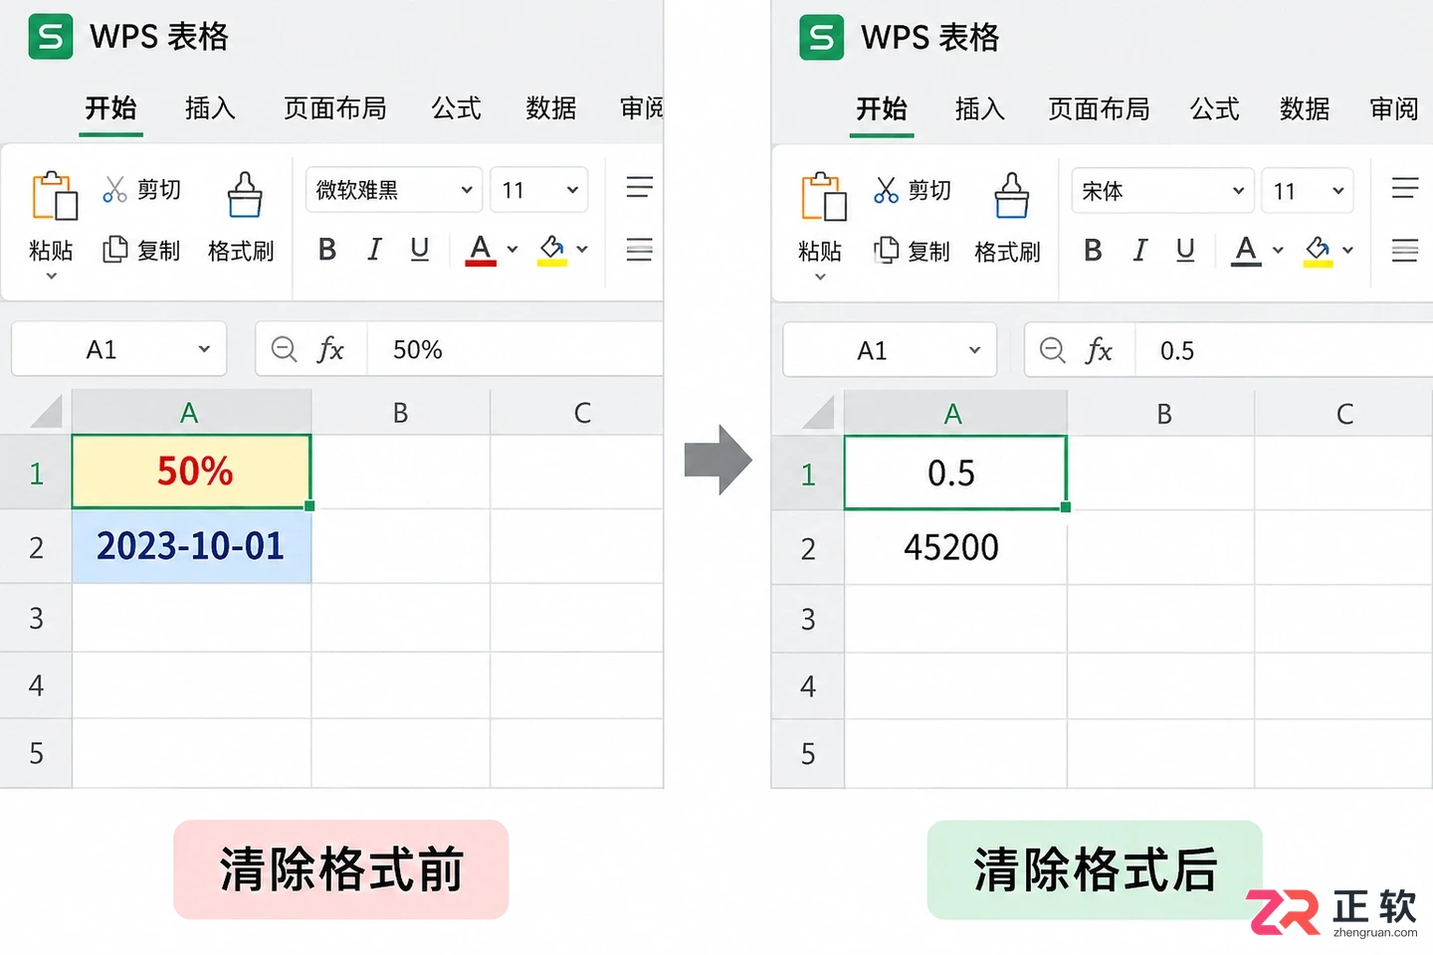Open 公式 tab in right window
The height and width of the screenshot is (955, 1433).
tap(1215, 108)
